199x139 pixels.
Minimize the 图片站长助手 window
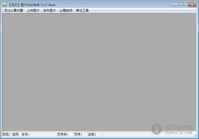175,5
